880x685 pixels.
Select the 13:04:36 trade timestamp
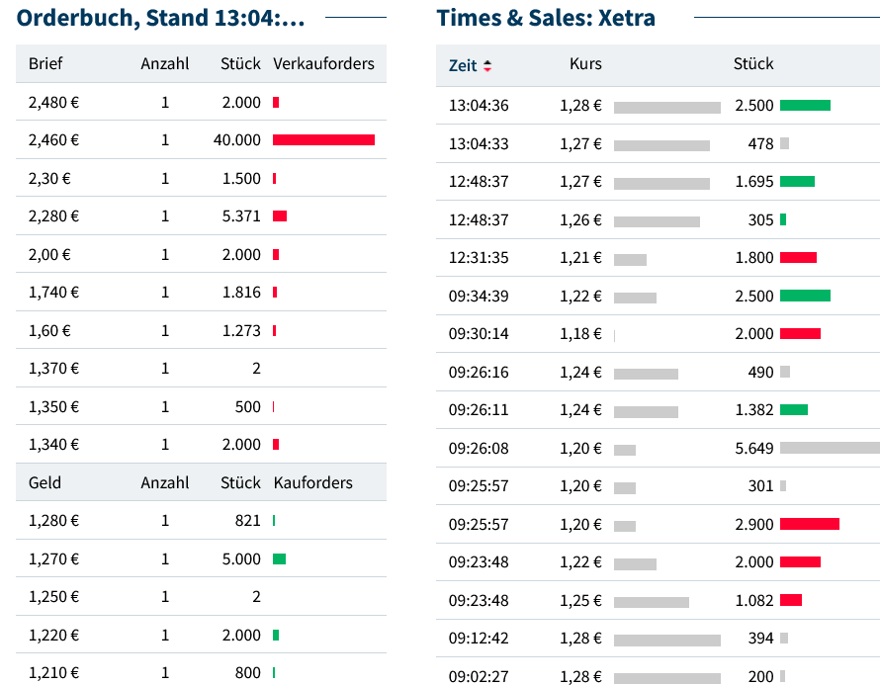479,106
